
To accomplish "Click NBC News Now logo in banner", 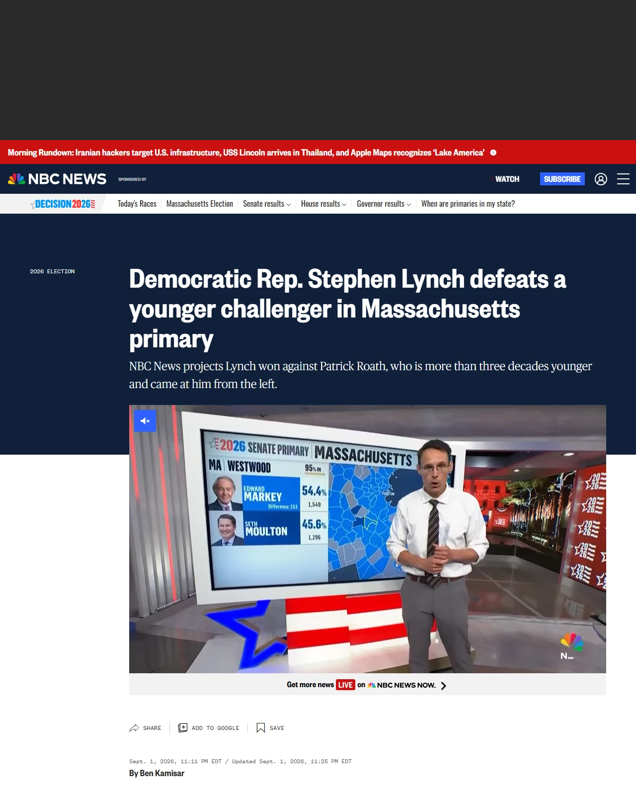I will coord(401,685).
